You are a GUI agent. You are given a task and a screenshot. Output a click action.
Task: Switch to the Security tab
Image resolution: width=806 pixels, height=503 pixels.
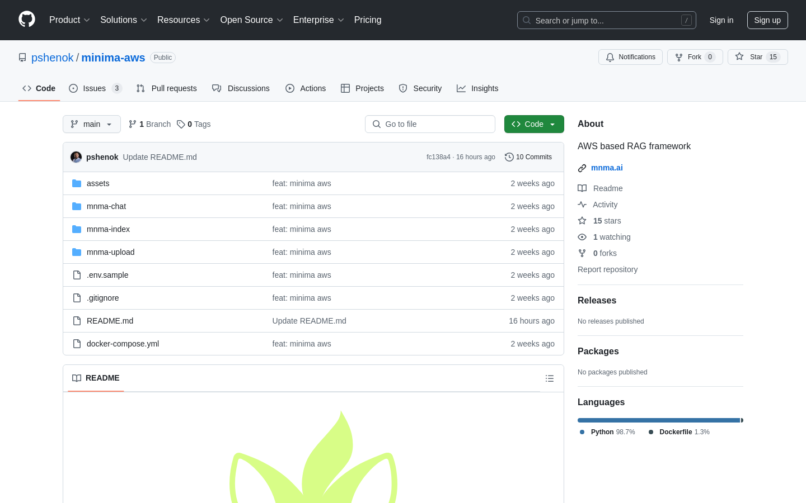click(420, 88)
